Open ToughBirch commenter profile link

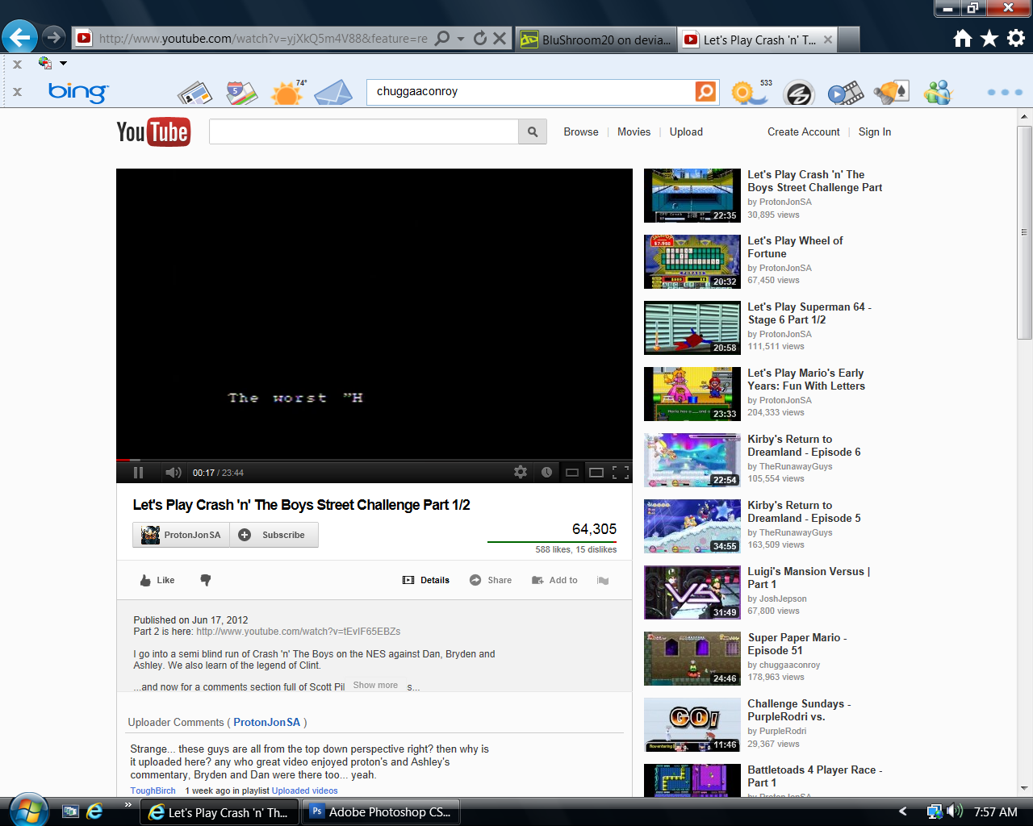(153, 791)
